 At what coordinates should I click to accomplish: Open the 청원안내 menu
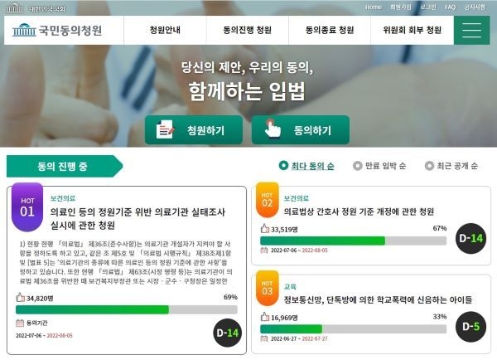(x=165, y=30)
